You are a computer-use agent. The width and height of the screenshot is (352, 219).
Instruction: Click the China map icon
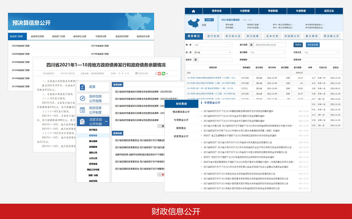click(193, 23)
